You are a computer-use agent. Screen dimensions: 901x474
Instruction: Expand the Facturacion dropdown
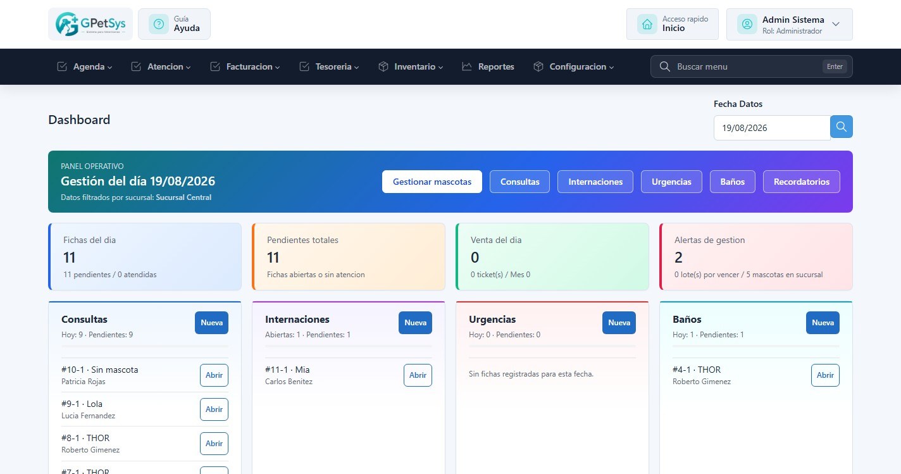245,66
